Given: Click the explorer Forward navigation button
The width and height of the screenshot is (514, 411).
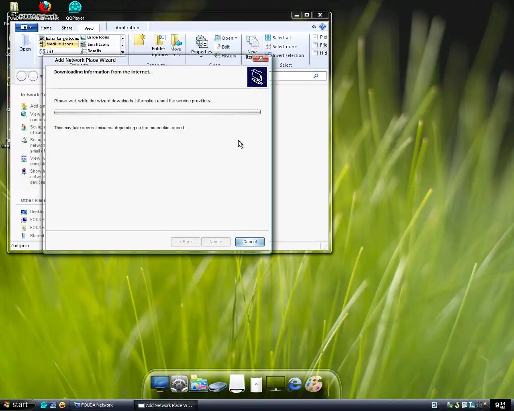Looking at the screenshot, I should 33,76.
